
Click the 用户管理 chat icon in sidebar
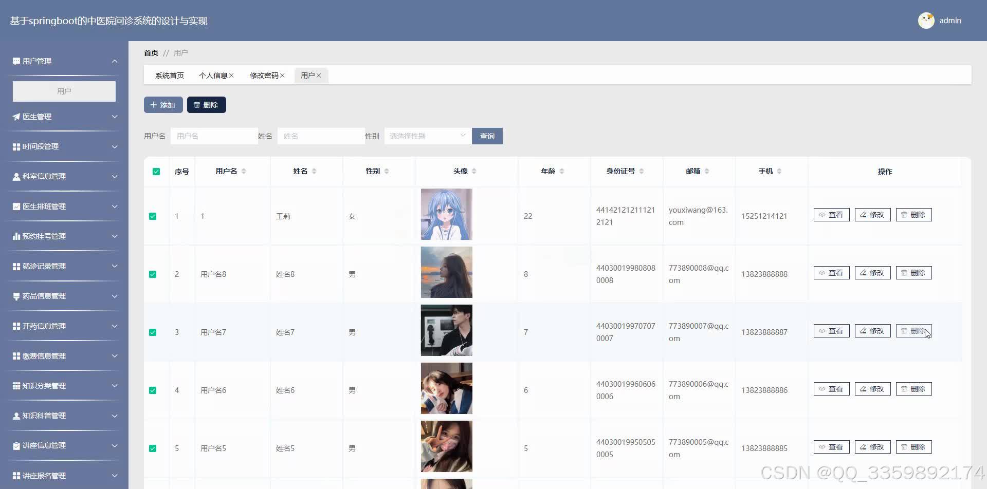16,61
